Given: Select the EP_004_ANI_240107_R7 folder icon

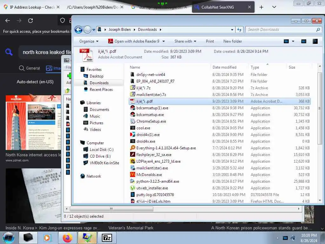Looking at the screenshot, I should pos(132,81).
